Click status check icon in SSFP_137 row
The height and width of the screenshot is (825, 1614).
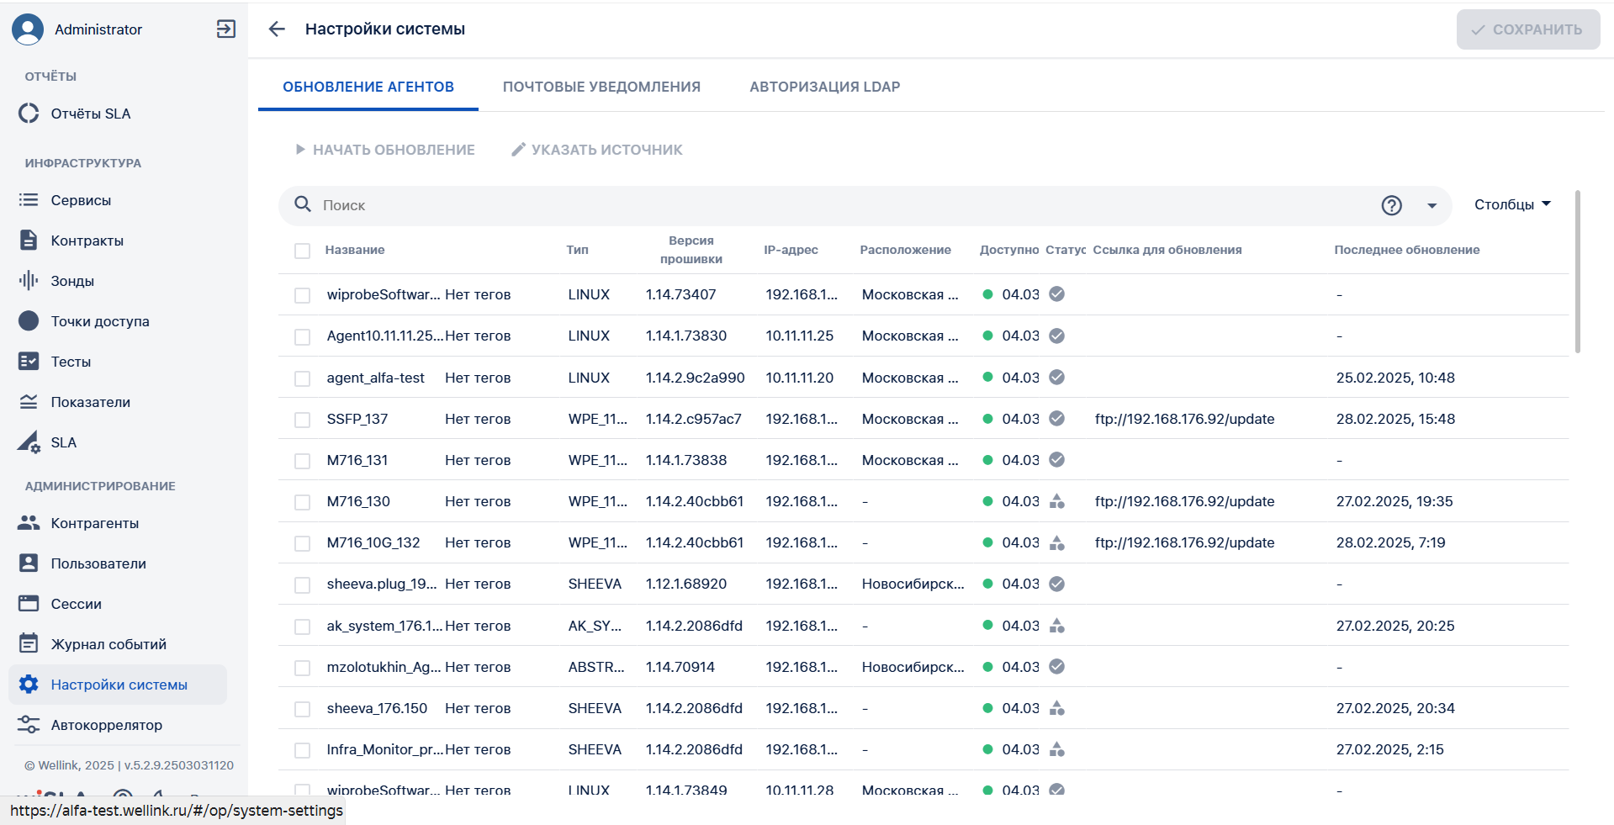(x=1057, y=418)
